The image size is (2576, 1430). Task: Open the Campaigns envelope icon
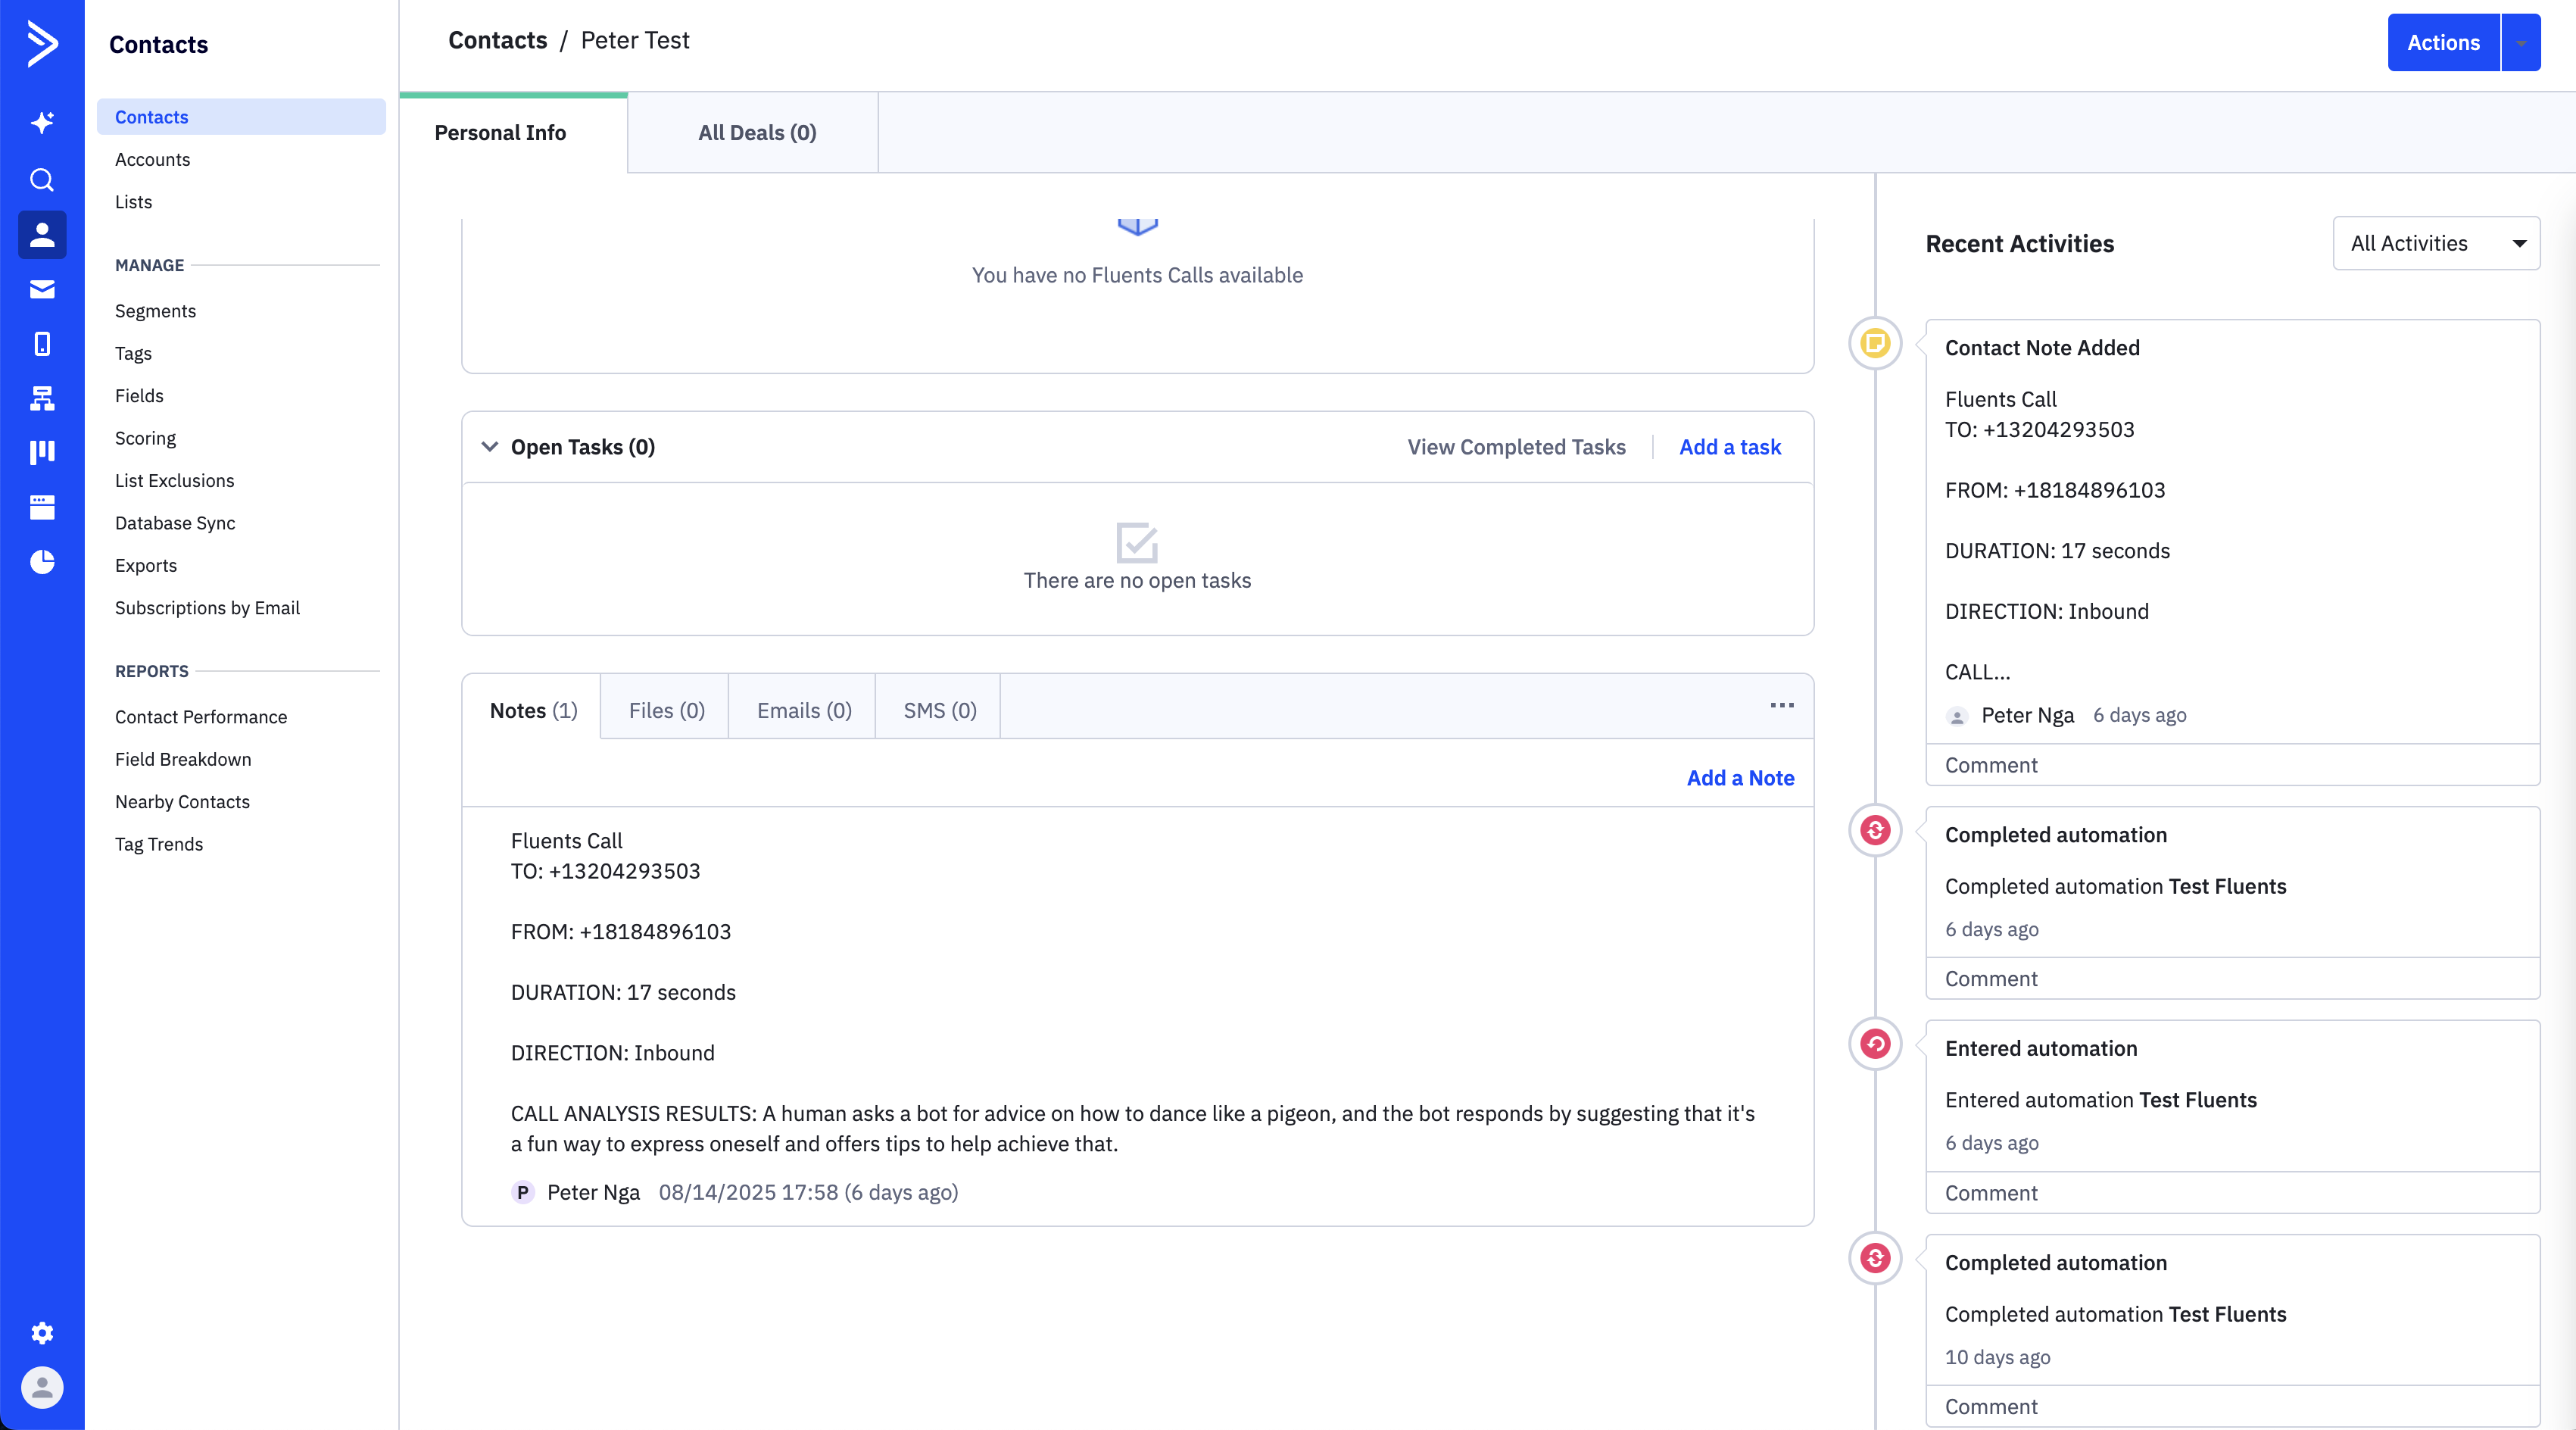coord(42,290)
